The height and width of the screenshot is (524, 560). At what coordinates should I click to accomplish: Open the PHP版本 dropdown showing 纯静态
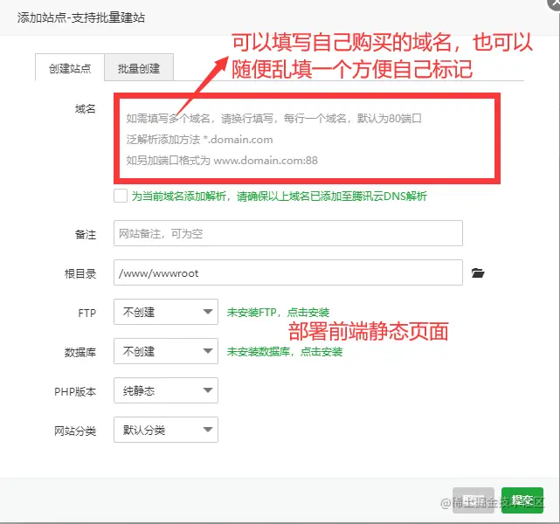tap(166, 390)
